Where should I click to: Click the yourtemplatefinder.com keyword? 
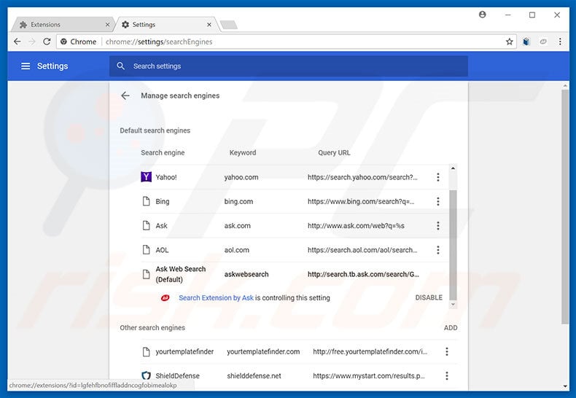click(x=263, y=351)
